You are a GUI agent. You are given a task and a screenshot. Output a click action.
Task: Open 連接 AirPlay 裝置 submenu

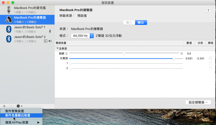pos(21,122)
